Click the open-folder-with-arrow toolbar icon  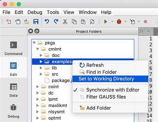[x=27, y=21]
